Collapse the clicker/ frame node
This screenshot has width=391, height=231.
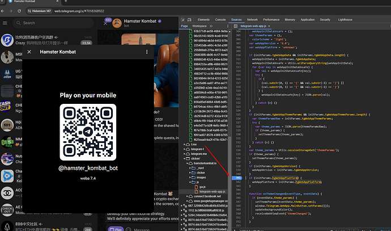184,158
